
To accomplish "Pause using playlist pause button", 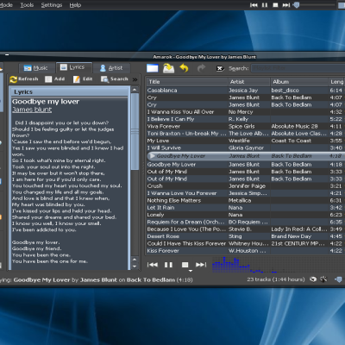I will coord(168,265).
